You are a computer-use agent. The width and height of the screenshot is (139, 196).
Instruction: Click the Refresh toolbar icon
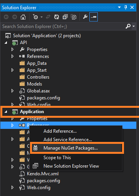(x=57, y=17)
